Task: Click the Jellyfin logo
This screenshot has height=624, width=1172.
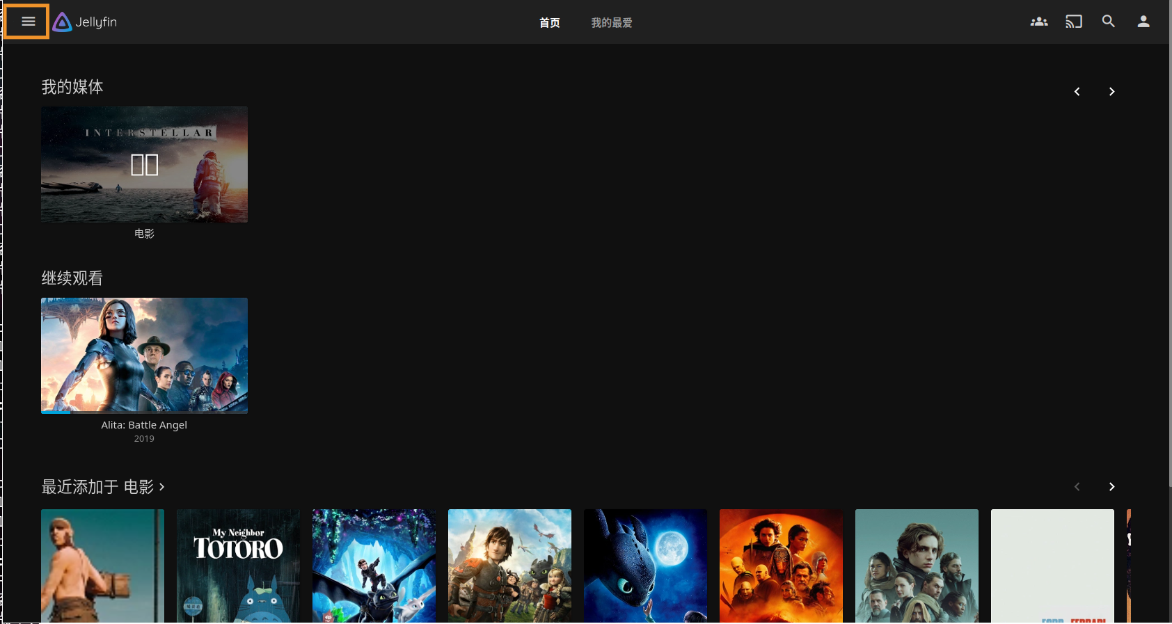Action: (85, 22)
